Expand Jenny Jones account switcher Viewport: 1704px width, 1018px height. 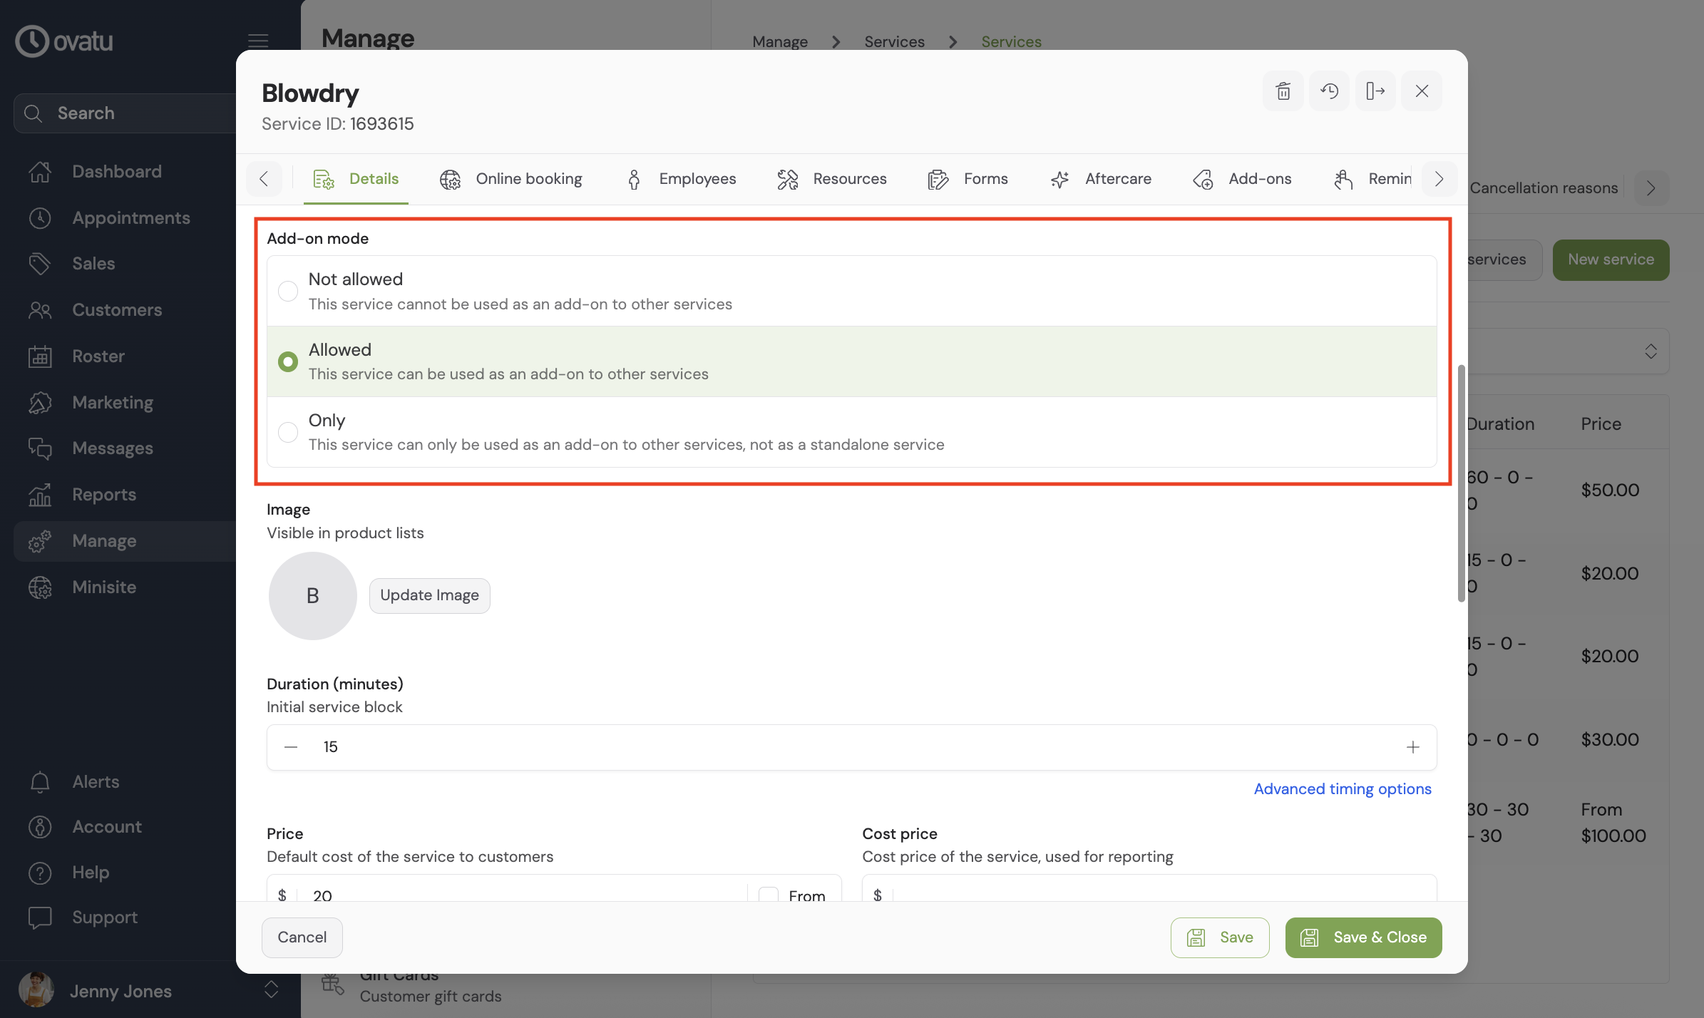coord(271,989)
